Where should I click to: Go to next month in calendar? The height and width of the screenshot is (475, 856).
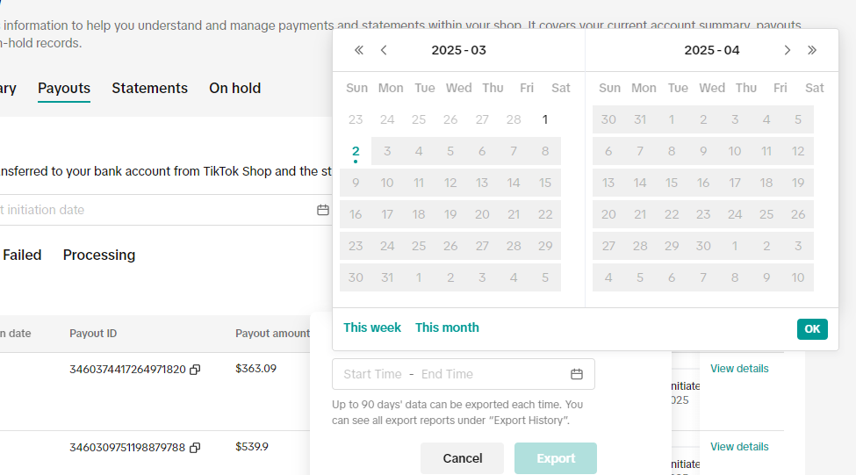click(x=788, y=50)
